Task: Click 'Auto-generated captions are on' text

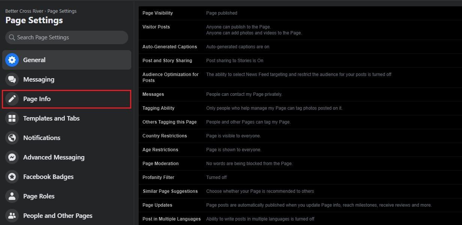Action: tap(238, 47)
